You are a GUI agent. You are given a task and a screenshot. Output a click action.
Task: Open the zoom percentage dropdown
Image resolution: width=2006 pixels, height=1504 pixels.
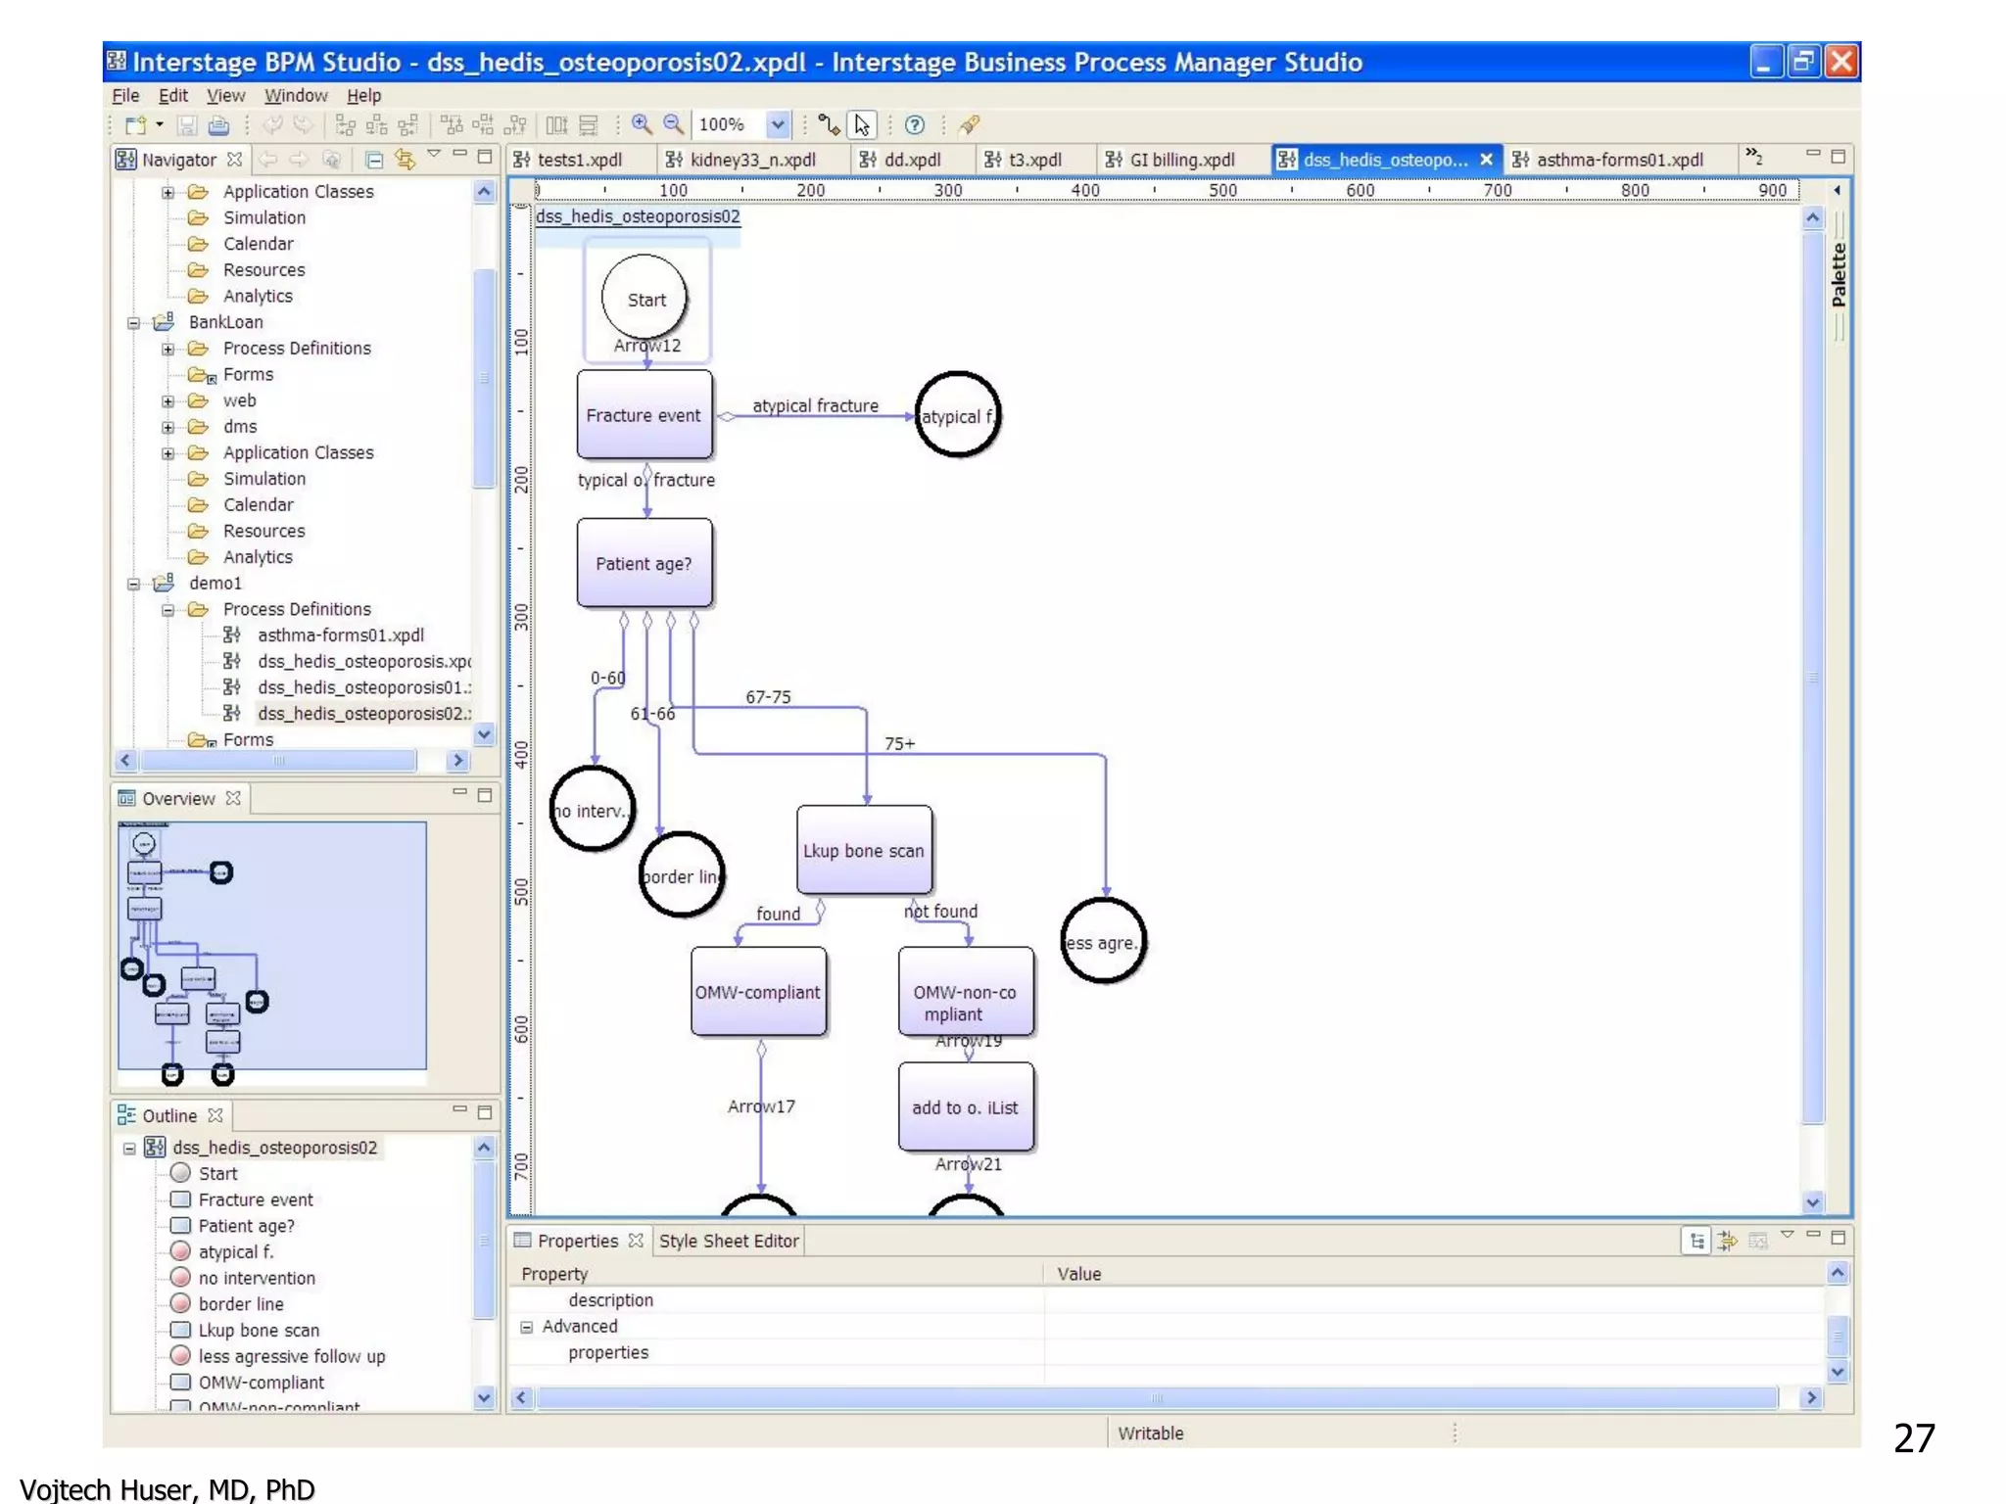(778, 125)
